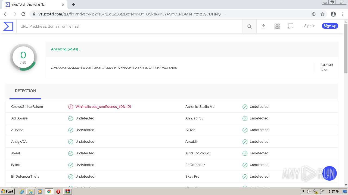
Task: Click the Bkav Pro undetected checkmark icon
Action: (245, 177)
